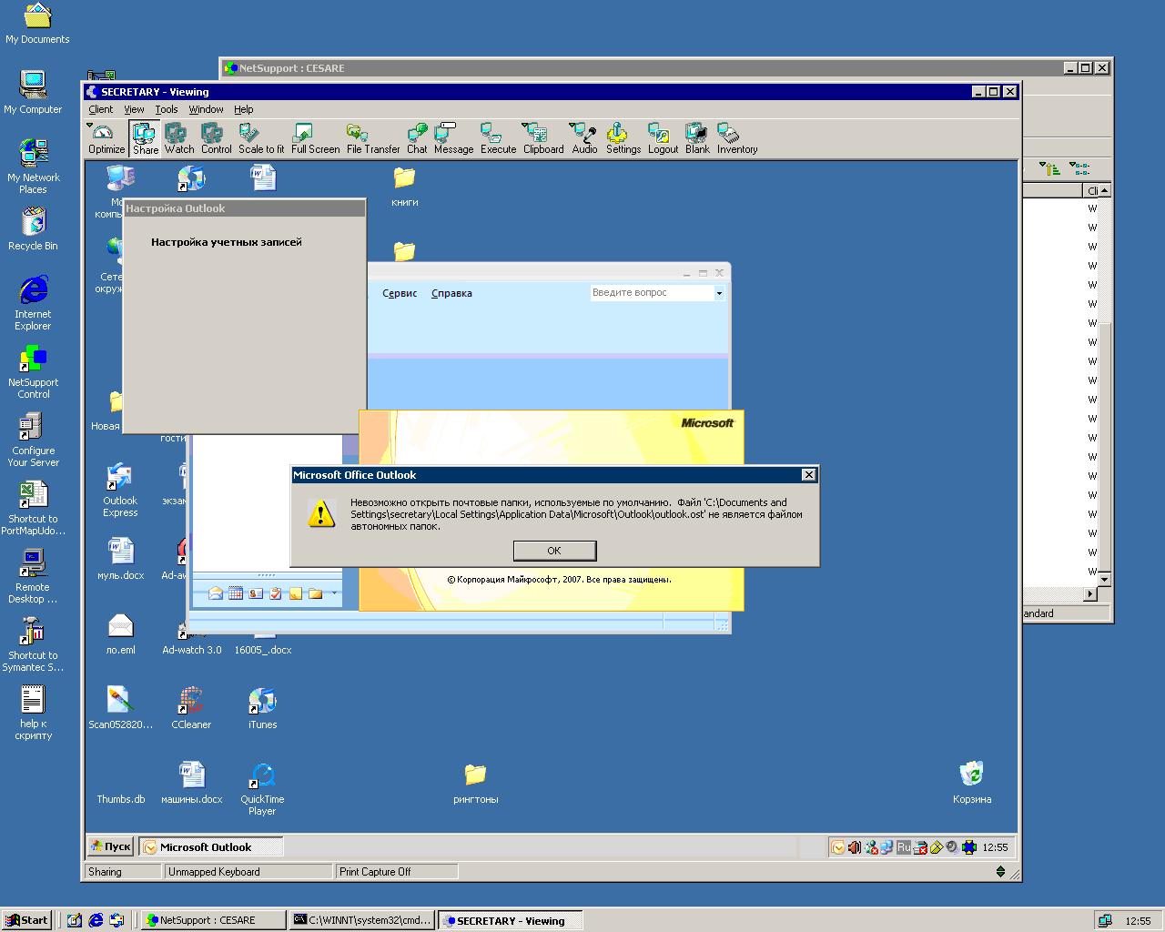Open the remote Корзина recycle bin
This screenshot has width=1165, height=932.
coord(972,783)
